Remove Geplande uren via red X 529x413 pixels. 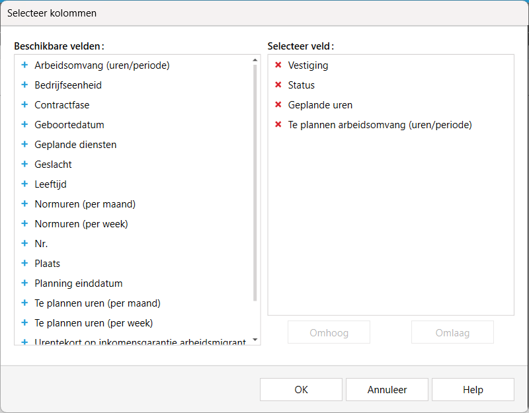(278, 105)
